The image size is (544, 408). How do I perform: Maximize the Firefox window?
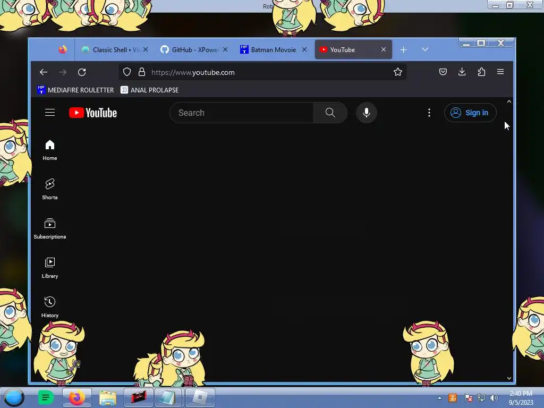(x=481, y=43)
